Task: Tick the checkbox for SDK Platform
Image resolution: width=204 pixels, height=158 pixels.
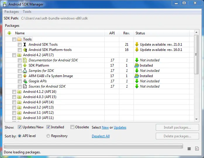Action: pos(20,65)
